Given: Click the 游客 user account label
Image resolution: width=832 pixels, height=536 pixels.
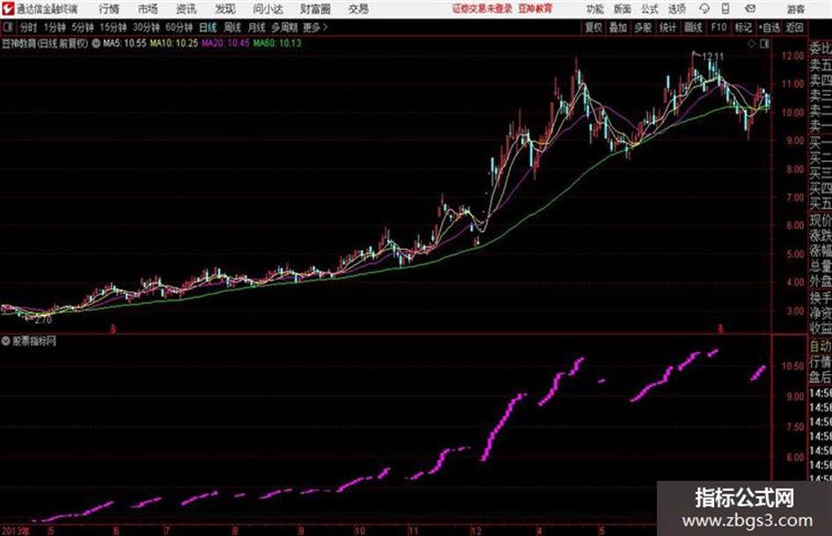Looking at the screenshot, I should (x=796, y=9).
